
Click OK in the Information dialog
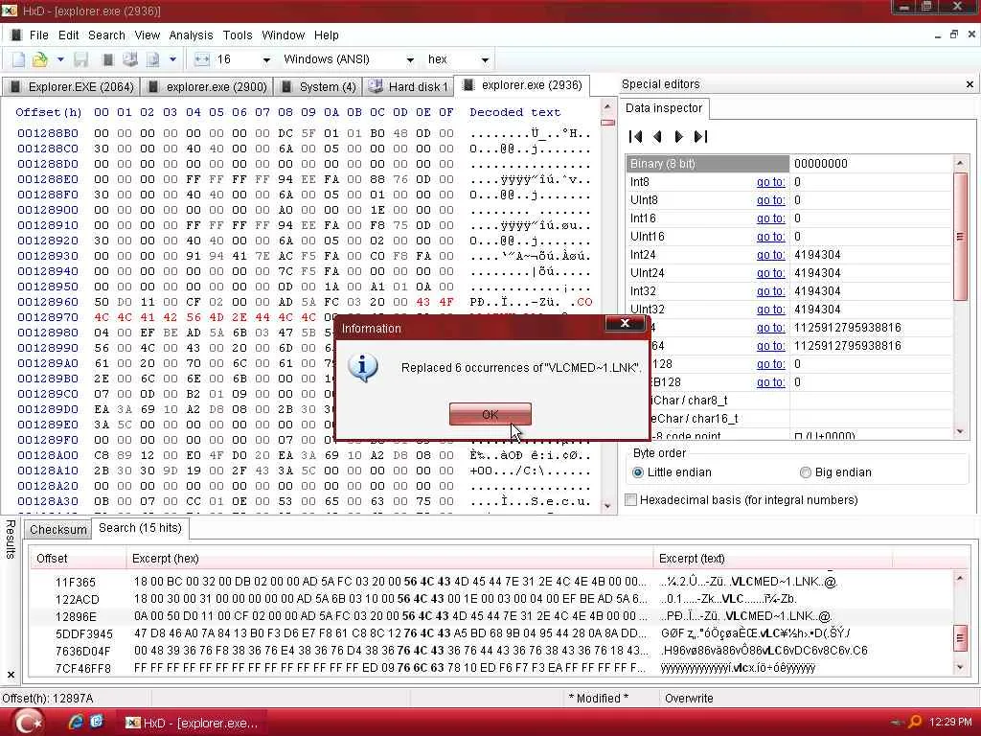(x=490, y=414)
